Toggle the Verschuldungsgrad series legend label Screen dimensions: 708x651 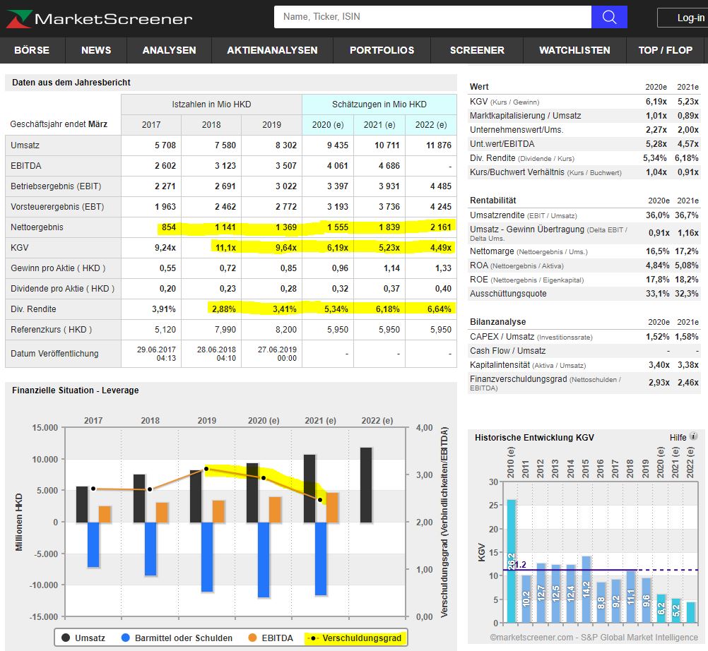point(362,638)
